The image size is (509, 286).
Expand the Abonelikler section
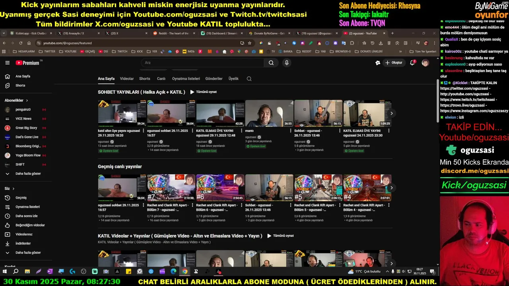coord(16,100)
